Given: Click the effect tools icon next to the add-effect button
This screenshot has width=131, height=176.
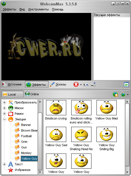Looking at the screenshot, I should [x=123, y=94].
